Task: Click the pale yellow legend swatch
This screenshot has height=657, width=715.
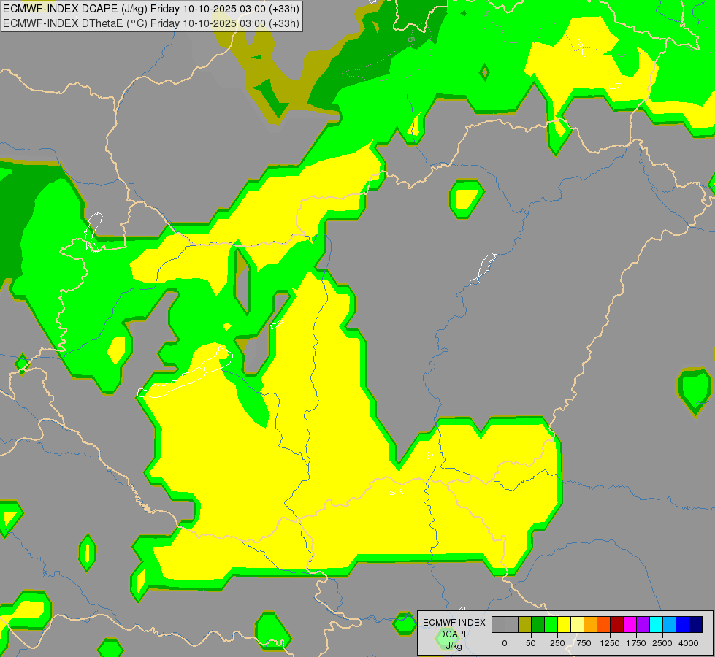Action: 577,624
